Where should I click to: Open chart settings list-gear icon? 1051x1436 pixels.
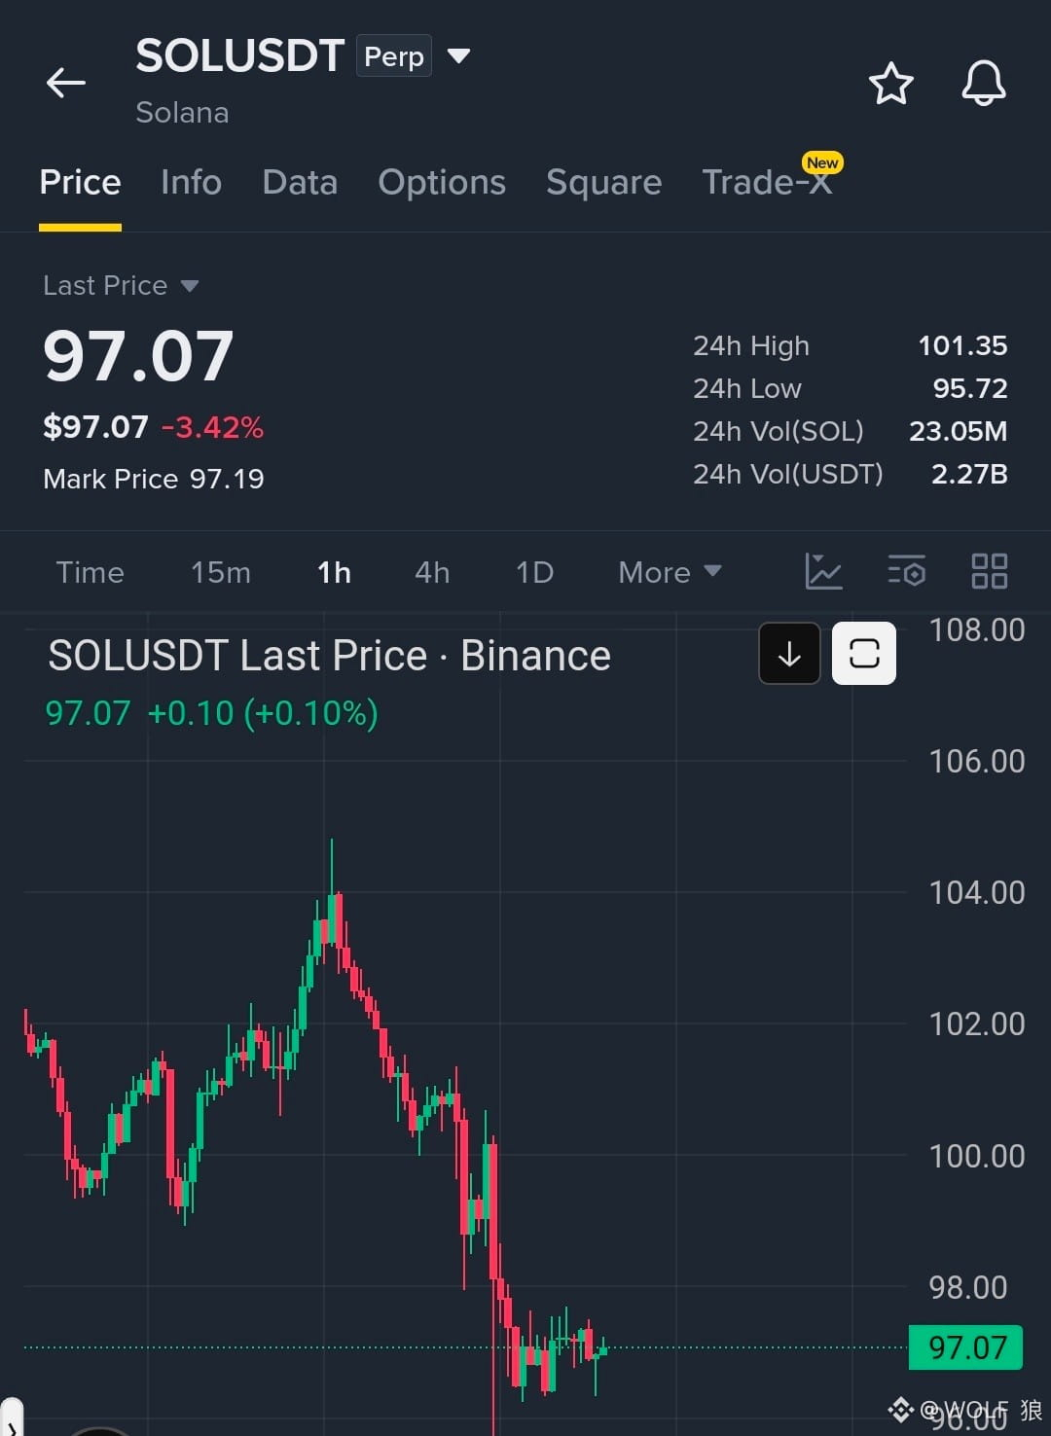(x=907, y=571)
